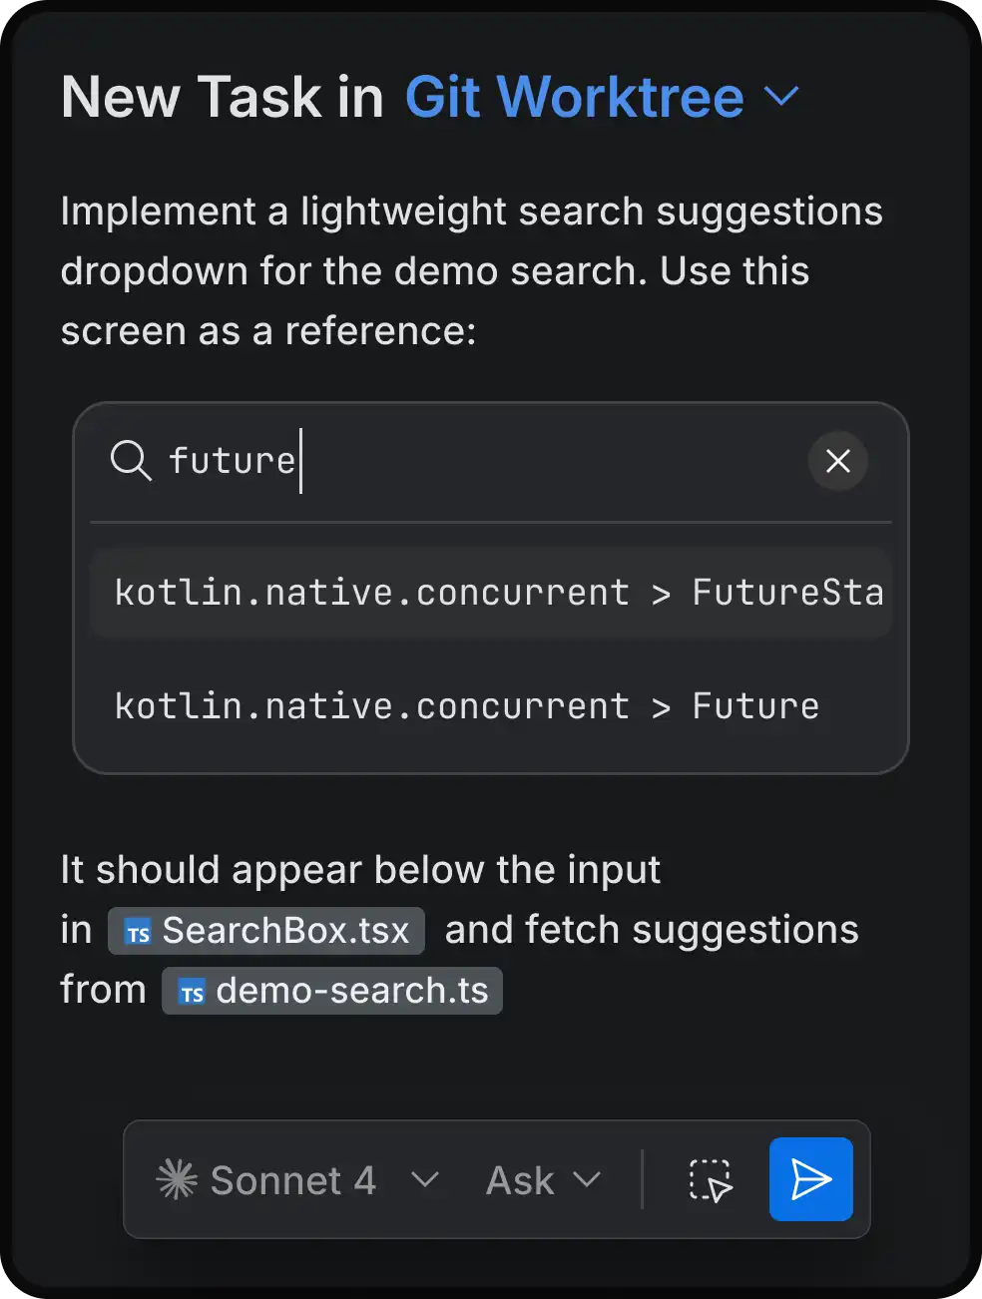Click the magnifier icon in search reference
Viewport: 982px width, 1299px height.
pos(131,461)
